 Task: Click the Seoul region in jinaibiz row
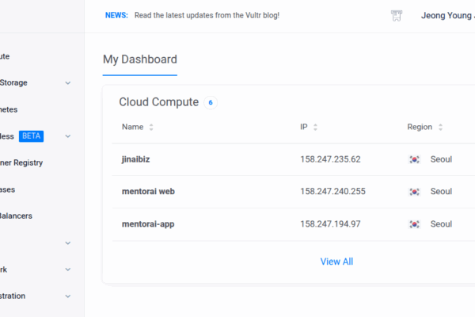441,159
